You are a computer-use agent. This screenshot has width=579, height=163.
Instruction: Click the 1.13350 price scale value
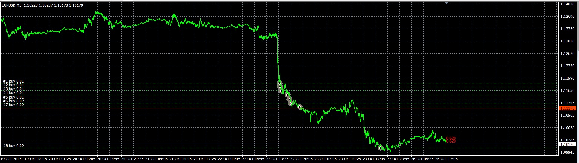tap(567, 29)
